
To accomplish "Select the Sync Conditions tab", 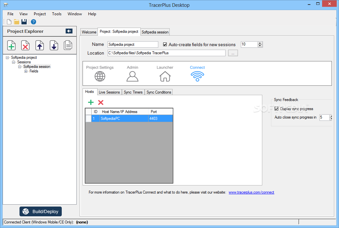I will pos(159,92).
